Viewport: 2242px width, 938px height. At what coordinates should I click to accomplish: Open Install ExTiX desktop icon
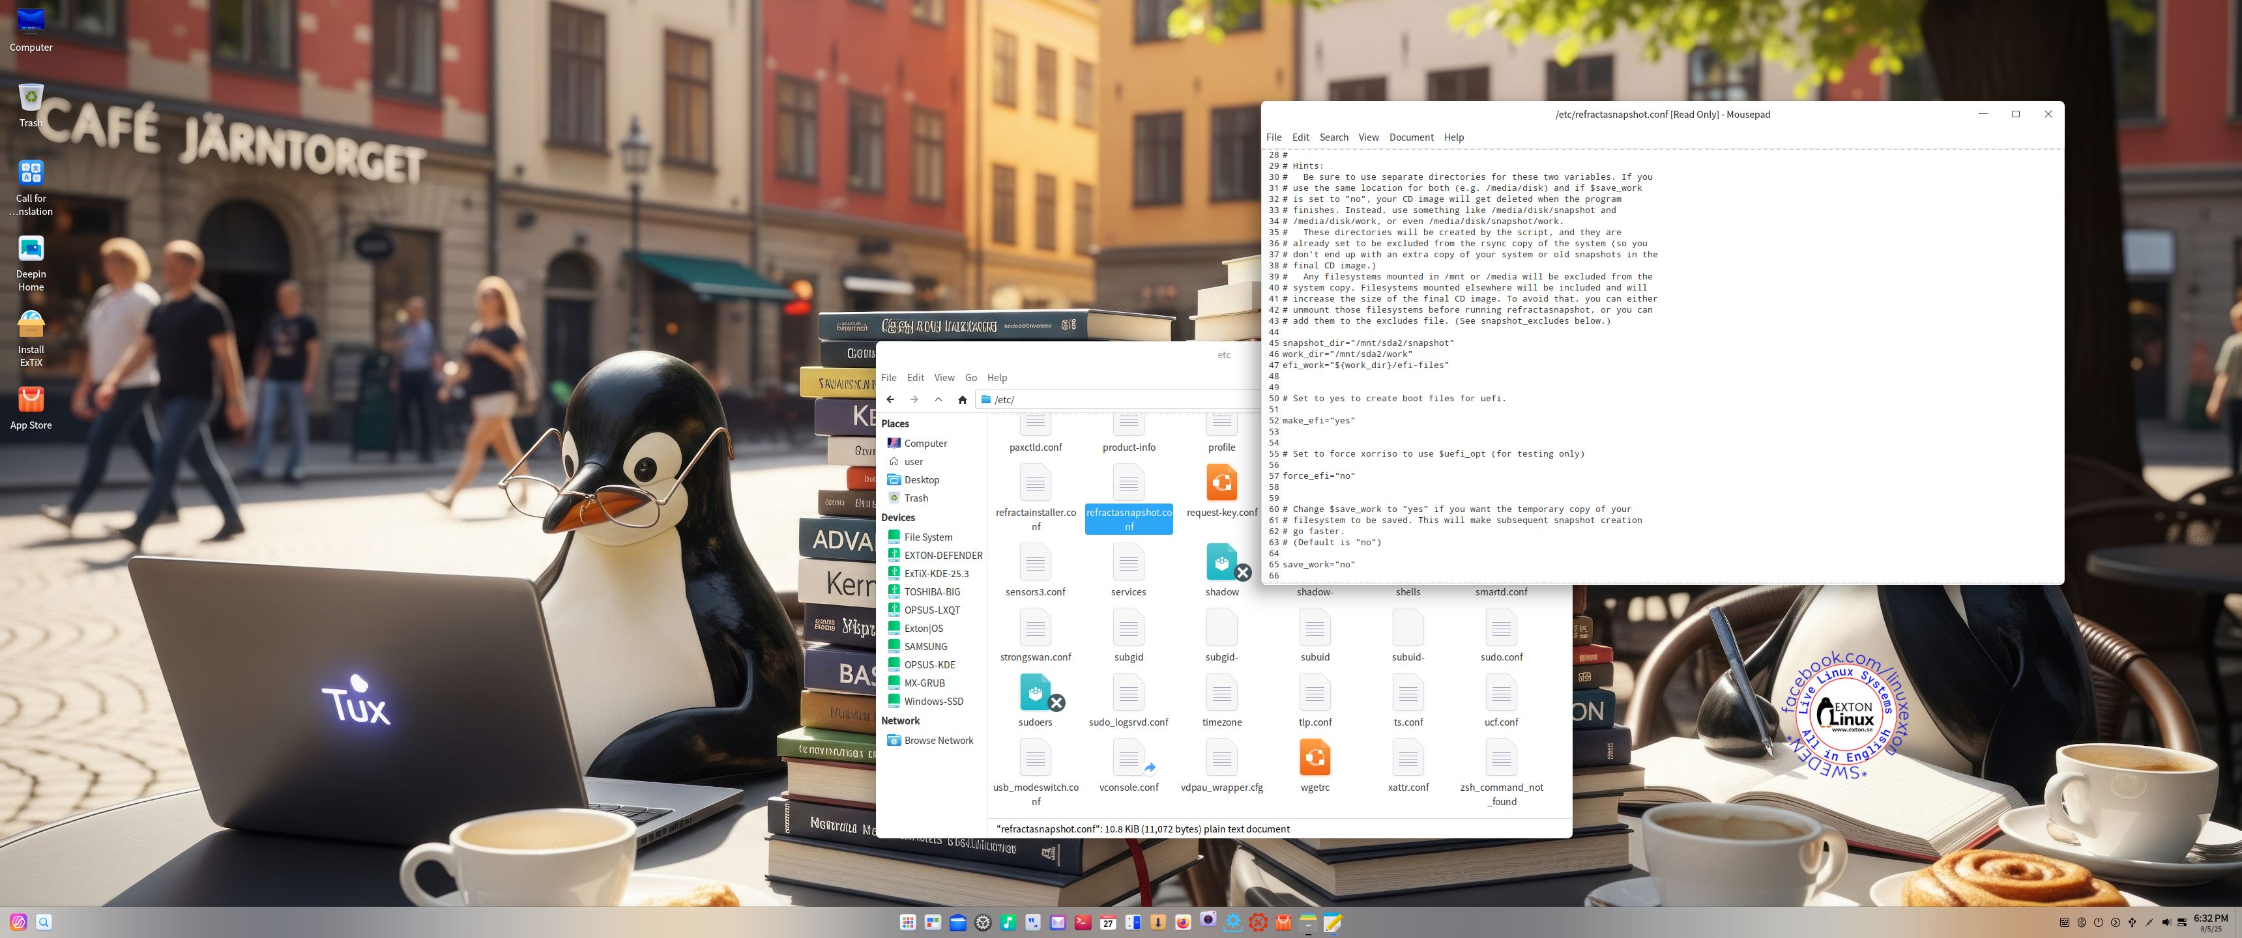(31, 339)
